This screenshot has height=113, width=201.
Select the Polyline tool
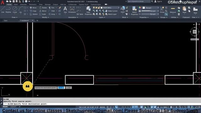(8, 10)
